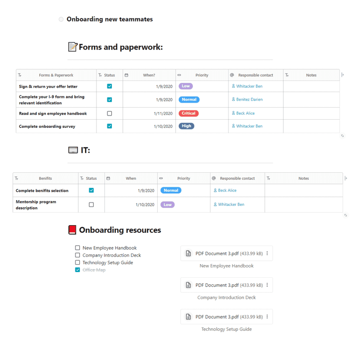Click the three-dot menu on the New Employee Handbook PDF
The height and width of the screenshot is (345, 356).
point(267,254)
